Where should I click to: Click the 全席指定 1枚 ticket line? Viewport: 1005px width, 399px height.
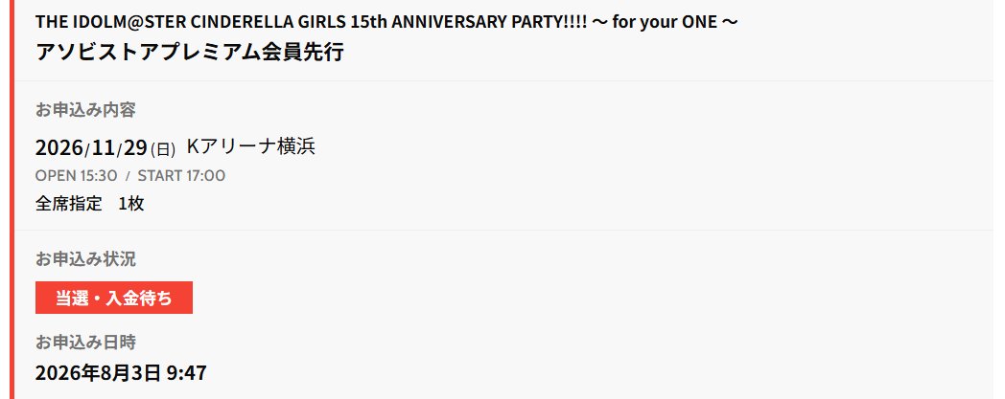[x=90, y=204]
